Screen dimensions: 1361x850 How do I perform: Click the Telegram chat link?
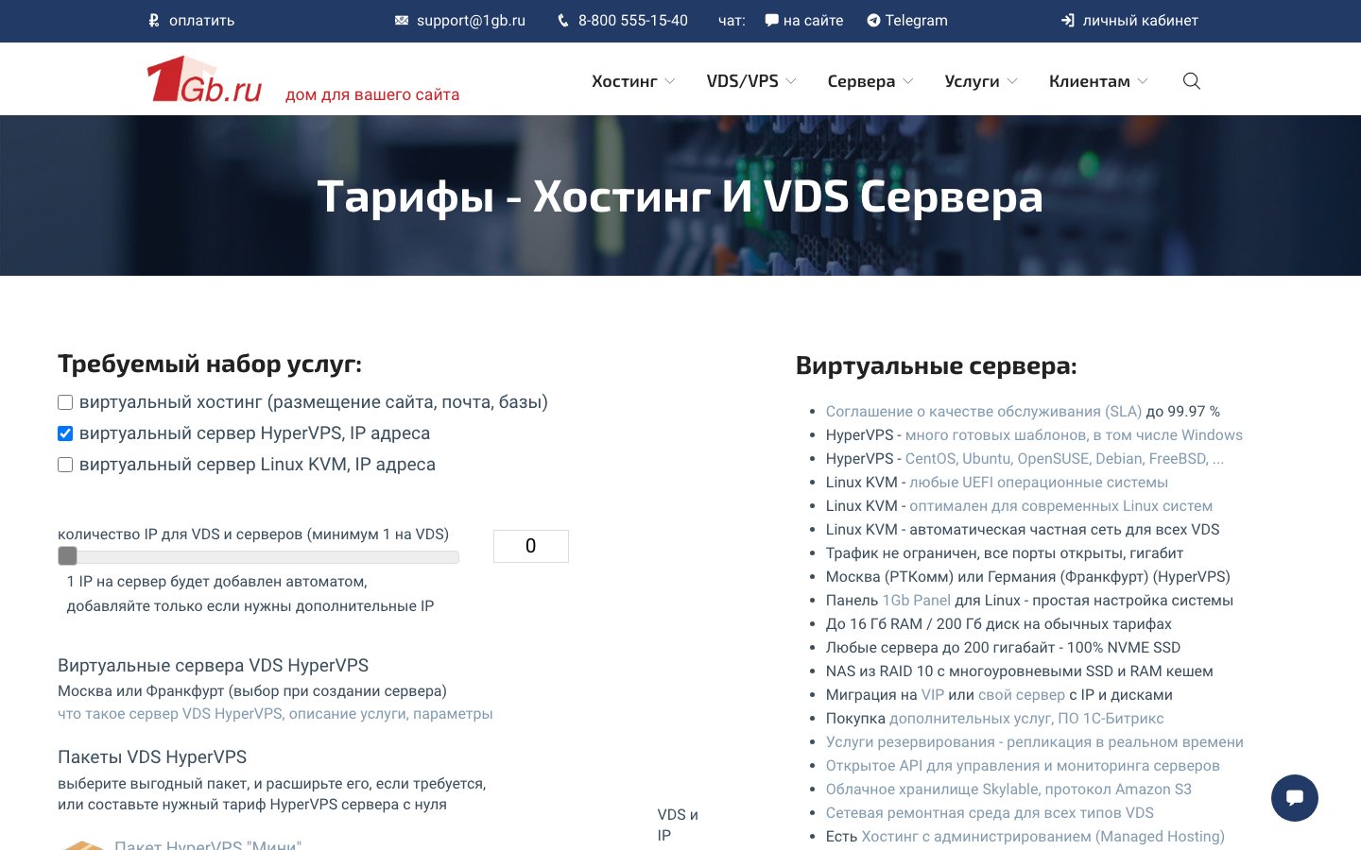(x=916, y=20)
